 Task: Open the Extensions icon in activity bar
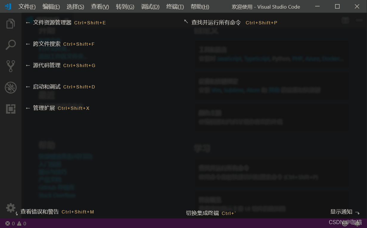click(11, 109)
